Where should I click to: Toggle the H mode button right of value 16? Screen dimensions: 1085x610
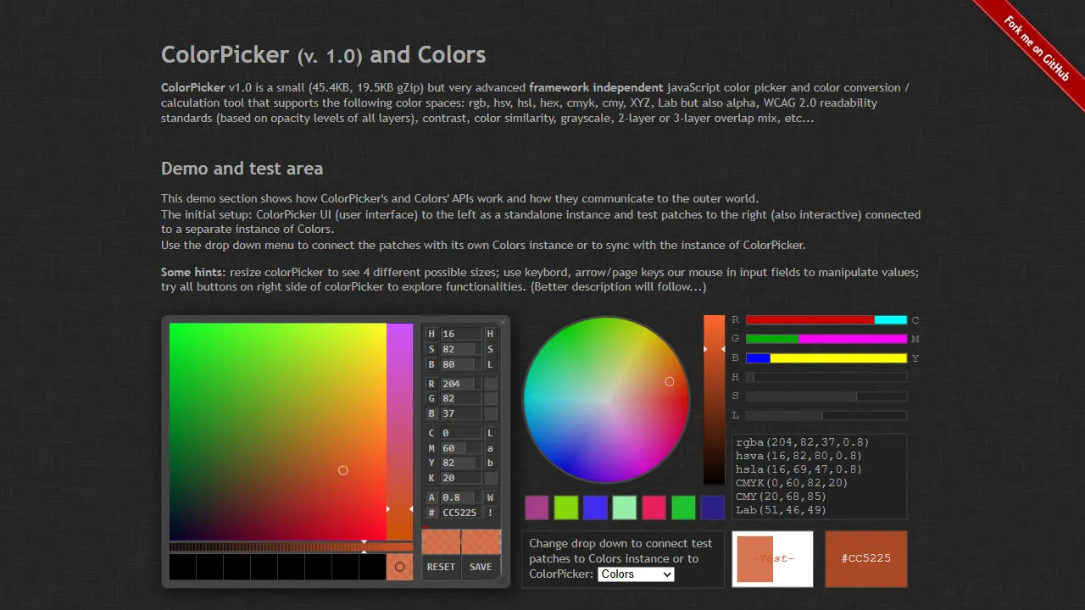(490, 334)
